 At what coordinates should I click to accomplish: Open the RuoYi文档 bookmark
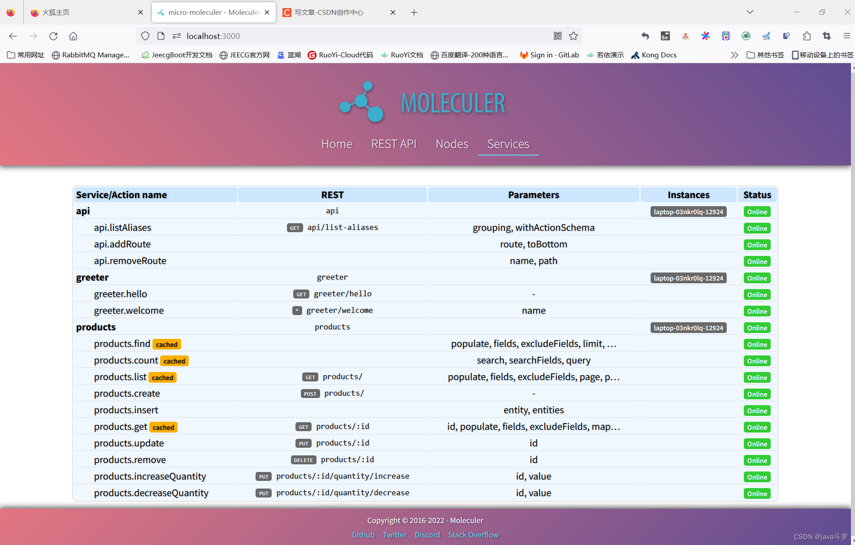[402, 55]
